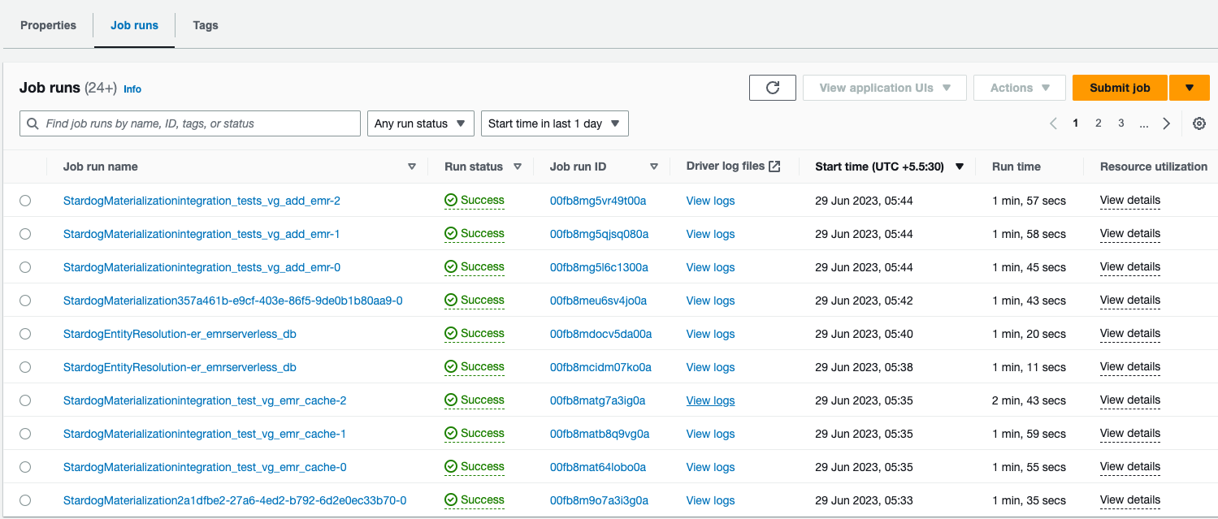Click the magnifier icon in the search box
The height and width of the screenshot is (519, 1218).
click(x=33, y=123)
